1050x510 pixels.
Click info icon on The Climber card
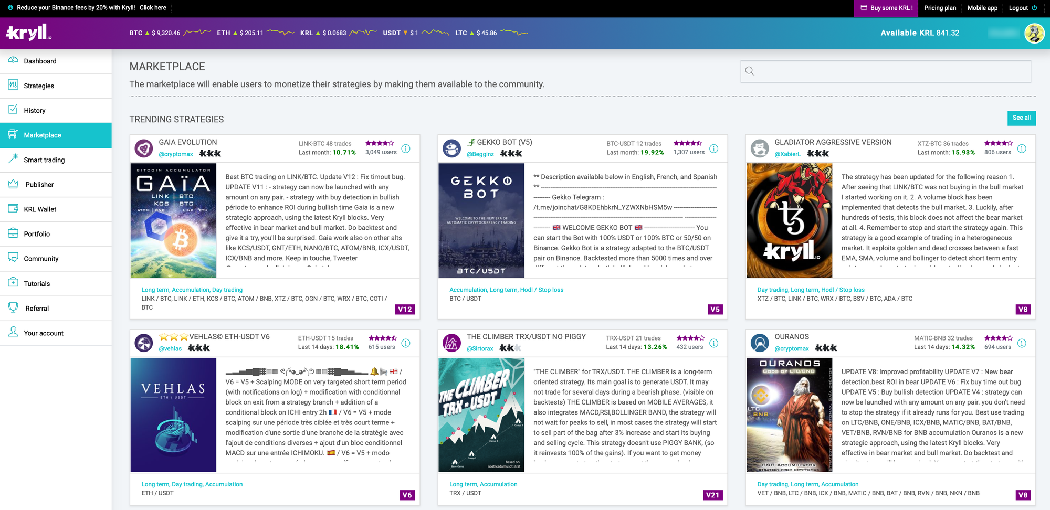click(714, 344)
